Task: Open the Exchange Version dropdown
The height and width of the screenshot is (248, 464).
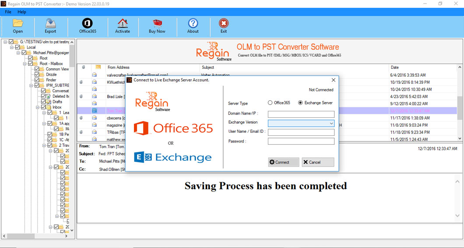Action: coord(331,123)
